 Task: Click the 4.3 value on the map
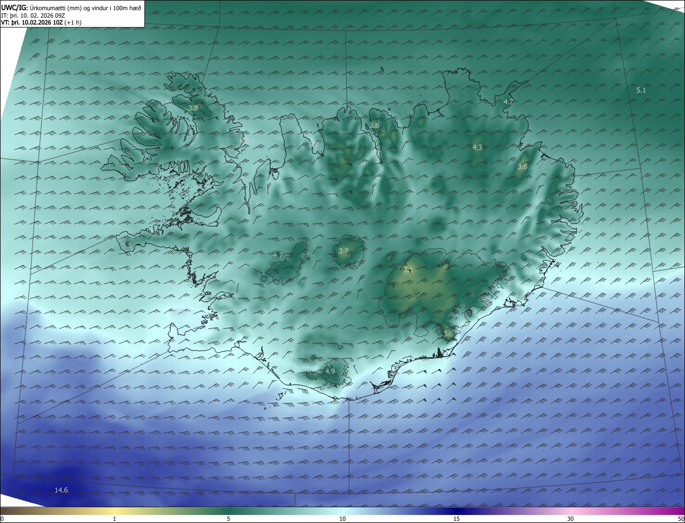(x=477, y=147)
